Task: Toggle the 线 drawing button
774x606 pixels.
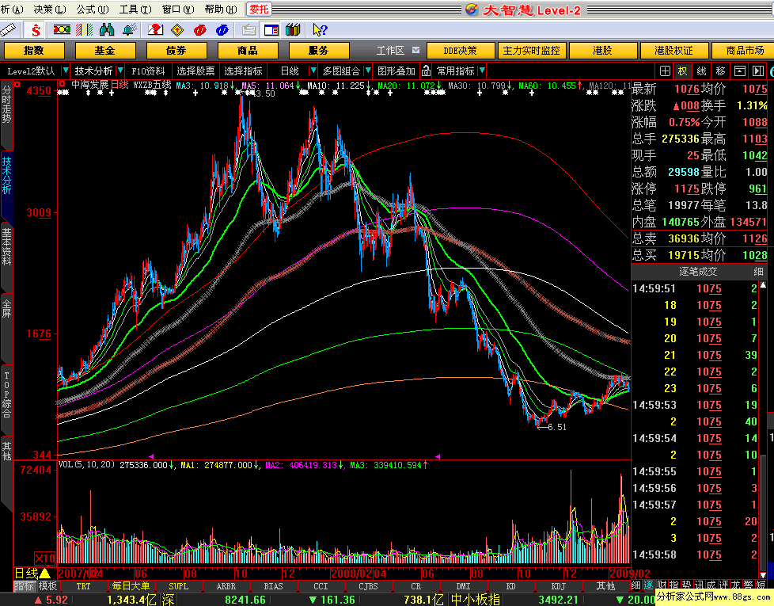Action: coord(701,71)
